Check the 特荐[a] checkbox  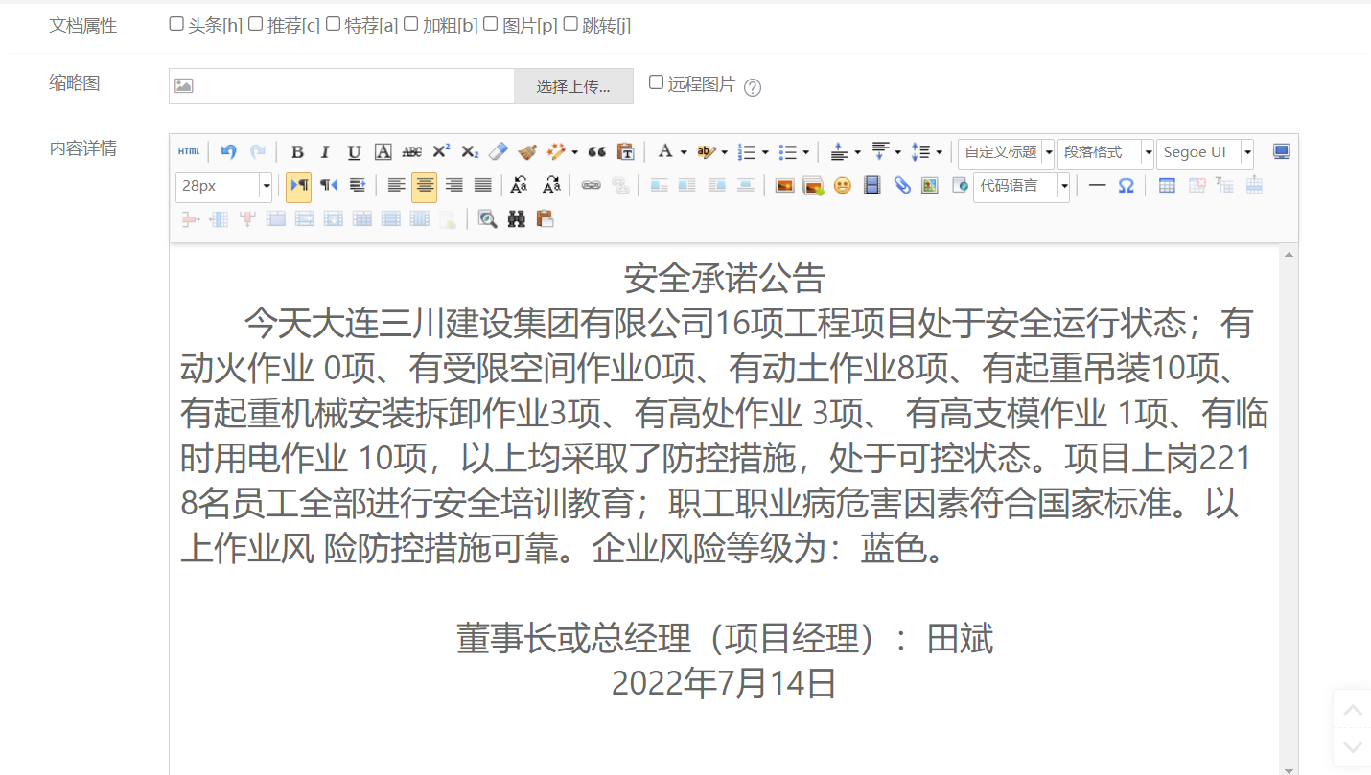[x=334, y=24]
